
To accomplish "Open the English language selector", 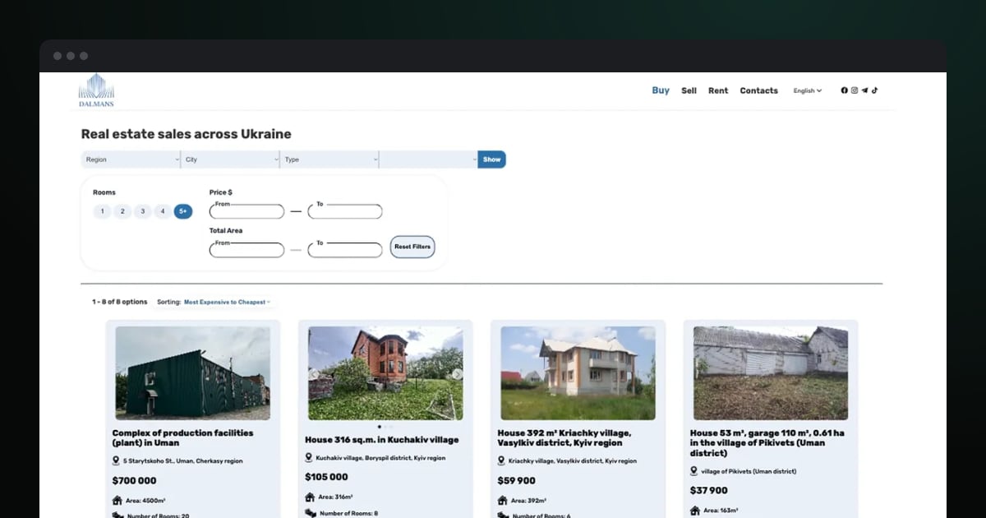I will 807,90.
